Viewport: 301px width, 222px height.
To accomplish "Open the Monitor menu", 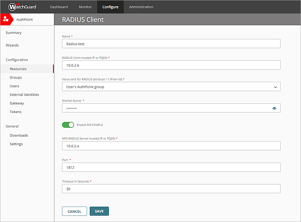I will pyautogui.click(x=85, y=7).
